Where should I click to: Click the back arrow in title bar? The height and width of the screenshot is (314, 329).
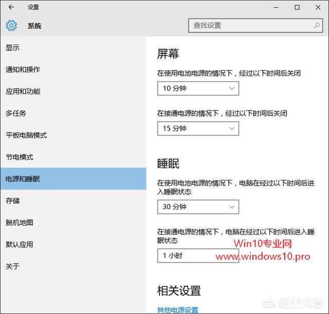coord(11,7)
